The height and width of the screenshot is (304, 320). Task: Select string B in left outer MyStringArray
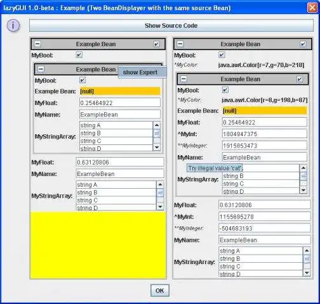tap(116, 193)
